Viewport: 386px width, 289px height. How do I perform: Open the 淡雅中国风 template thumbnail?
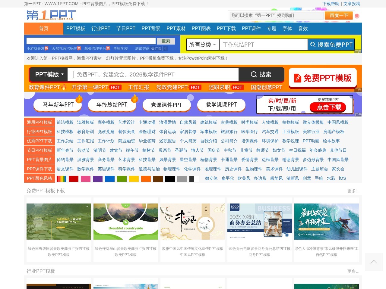pyautogui.click(x=193, y=221)
